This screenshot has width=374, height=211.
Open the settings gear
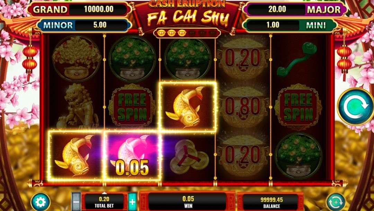click(x=41, y=202)
